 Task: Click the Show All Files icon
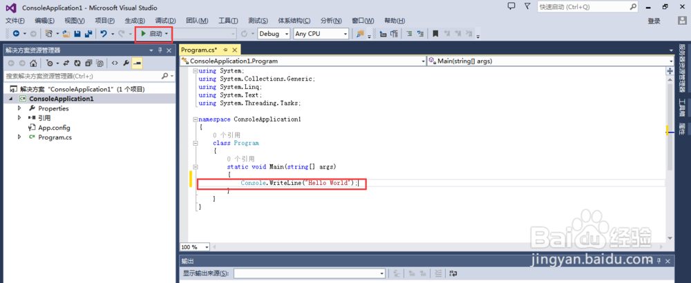(100, 64)
